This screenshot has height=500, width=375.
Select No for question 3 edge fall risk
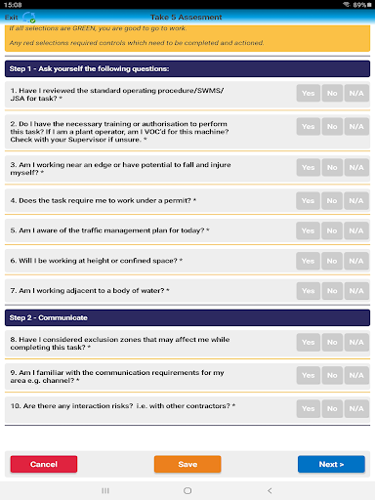(x=332, y=167)
